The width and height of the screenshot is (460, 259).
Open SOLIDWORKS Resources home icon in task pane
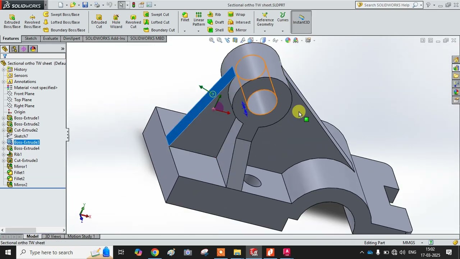[456, 60]
